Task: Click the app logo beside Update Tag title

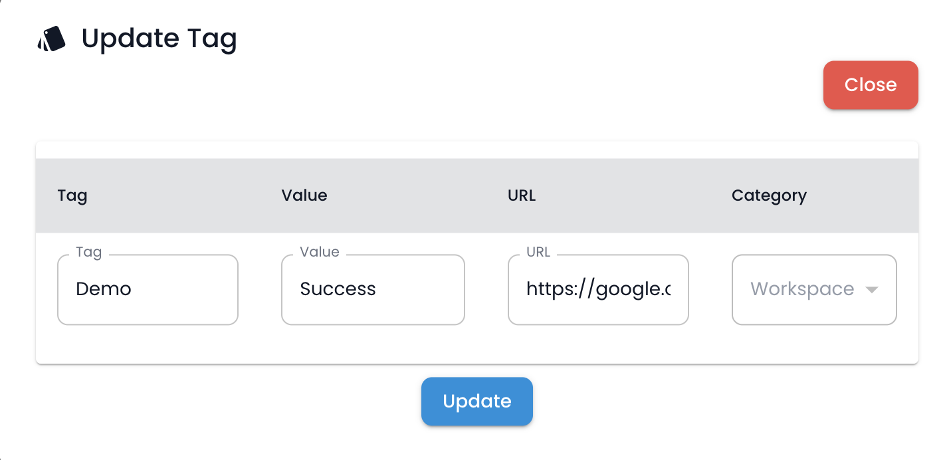Action: coord(50,38)
